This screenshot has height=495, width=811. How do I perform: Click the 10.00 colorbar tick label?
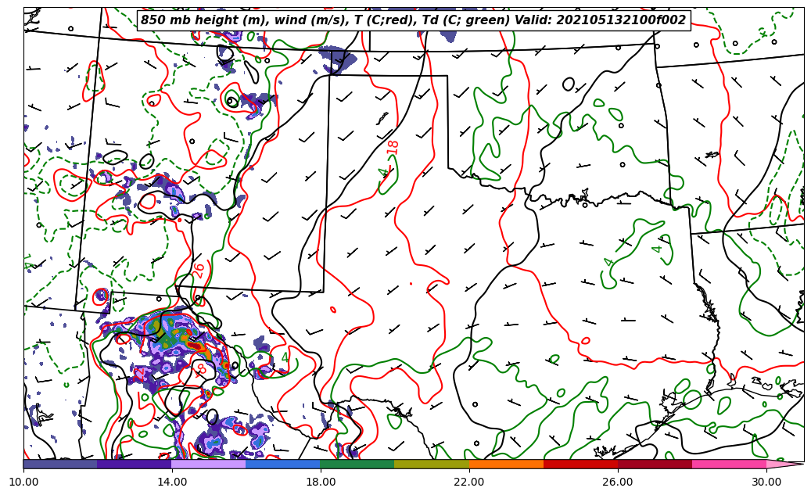click(x=23, y=482)
